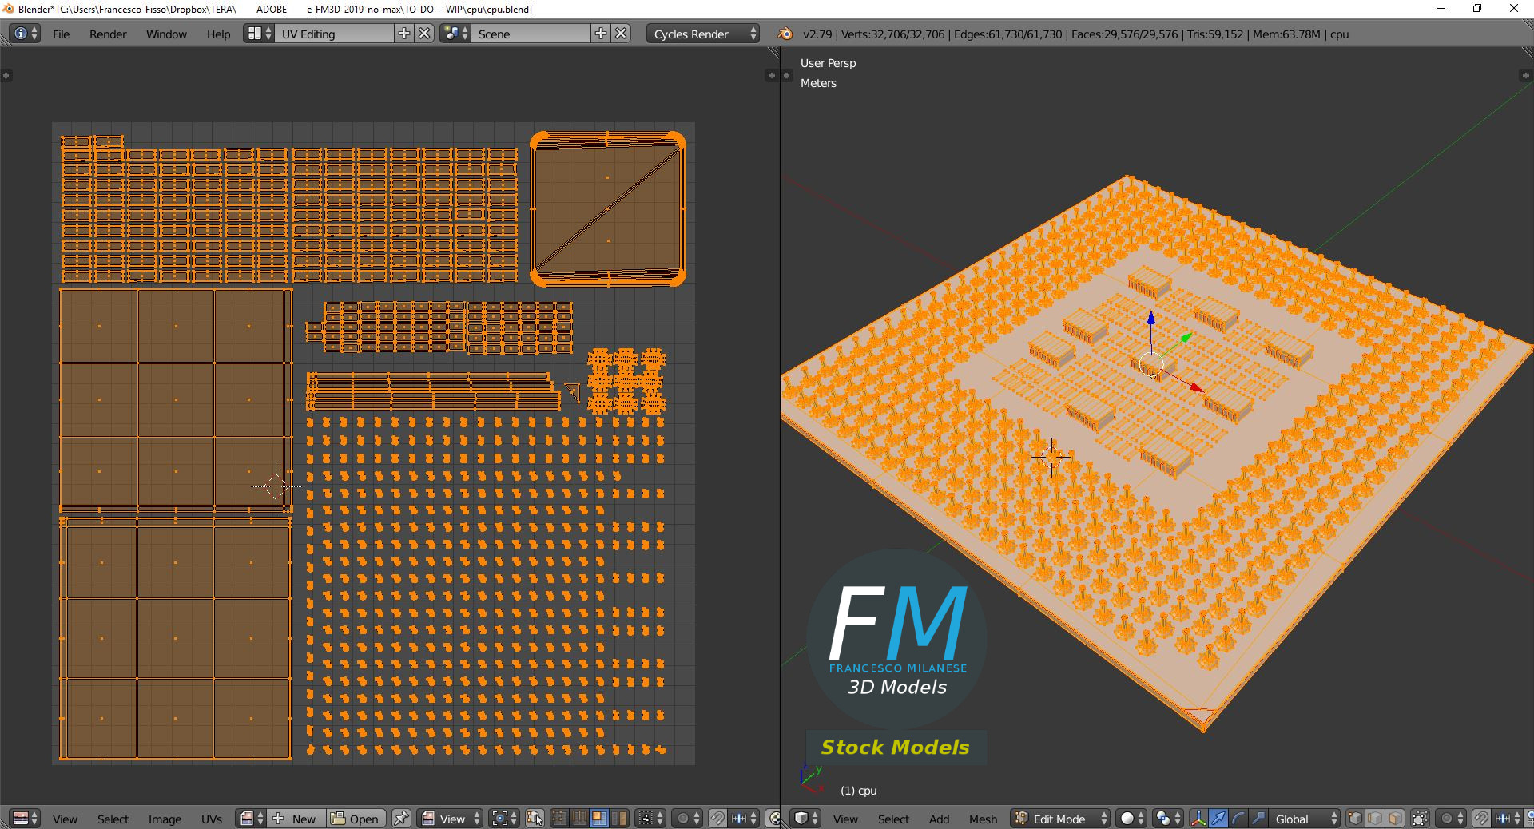Select UV island selection mode
Screen dimensions: 1534x829
(x=619, y=819)
